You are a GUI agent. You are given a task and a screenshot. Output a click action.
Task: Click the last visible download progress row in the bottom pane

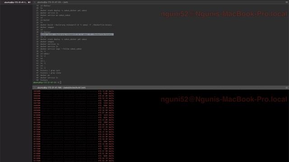[74, 161]
